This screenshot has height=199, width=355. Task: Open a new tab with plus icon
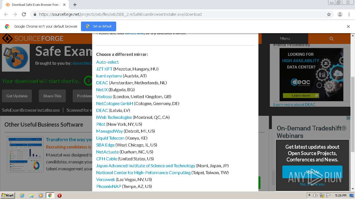pyautogui.click(x=75, y=5)
